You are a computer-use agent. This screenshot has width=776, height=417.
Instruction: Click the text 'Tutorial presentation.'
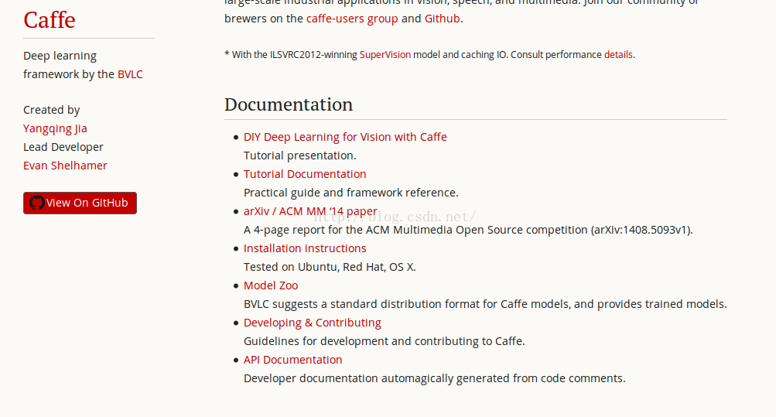click(300, 156)
